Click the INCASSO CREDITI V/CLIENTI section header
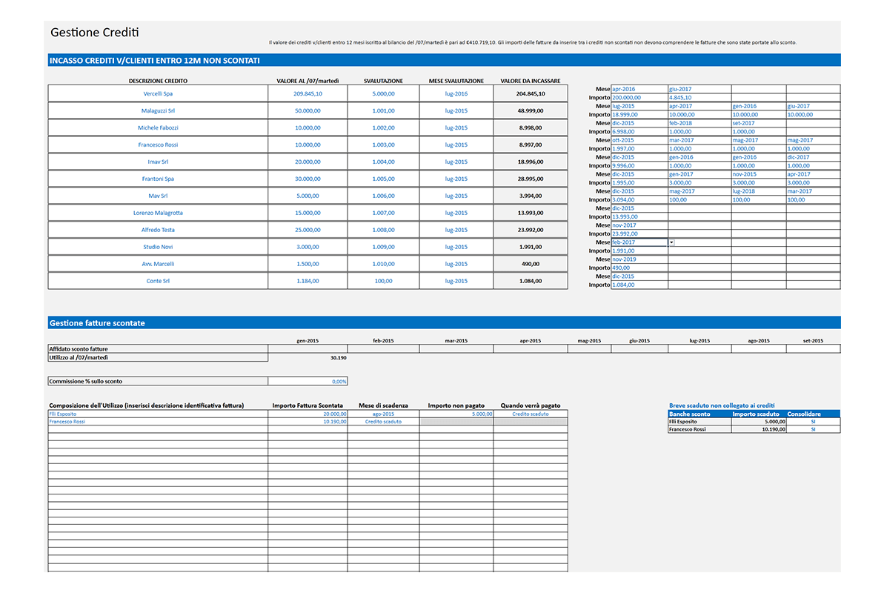Viewport: 884px width, 593px height. [x=445, y=60]
